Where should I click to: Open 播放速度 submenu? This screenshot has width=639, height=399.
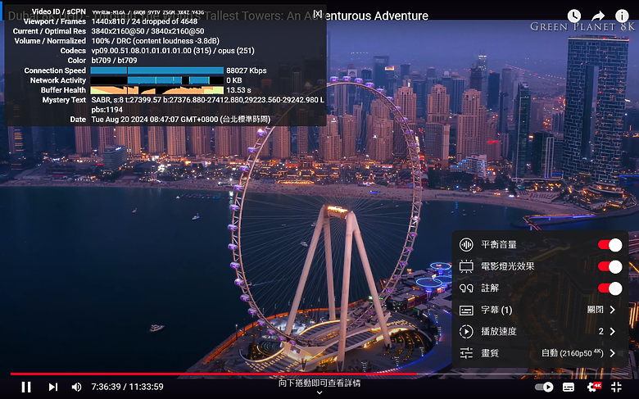[x=541, y=331]
